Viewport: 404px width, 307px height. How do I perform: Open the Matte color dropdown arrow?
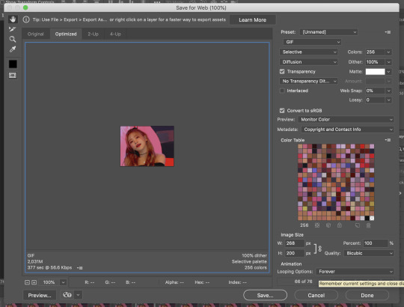tap(388, 72)
